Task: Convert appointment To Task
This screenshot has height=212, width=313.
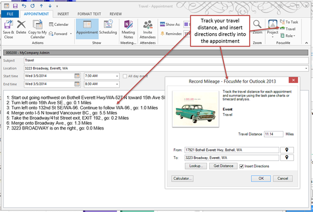Action: [x=289, y=22]
